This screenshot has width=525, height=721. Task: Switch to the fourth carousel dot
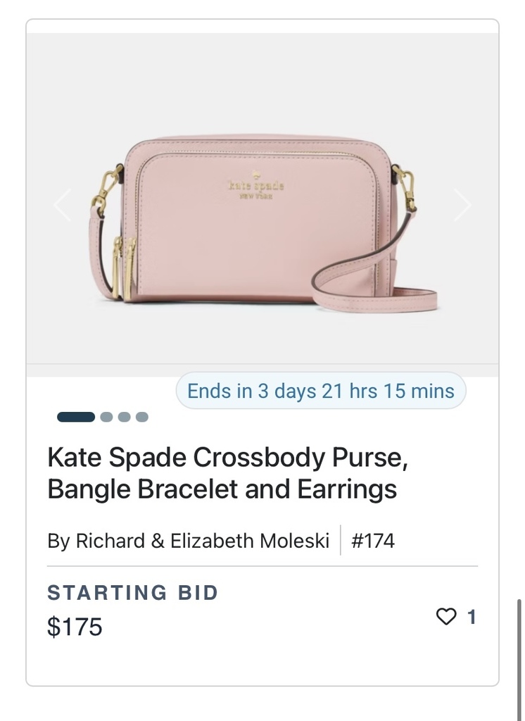(x=142, y=417)
